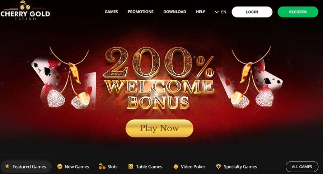Click the spade icon for Video Poker
323x174 pixels.
click(x=176, y=166)
